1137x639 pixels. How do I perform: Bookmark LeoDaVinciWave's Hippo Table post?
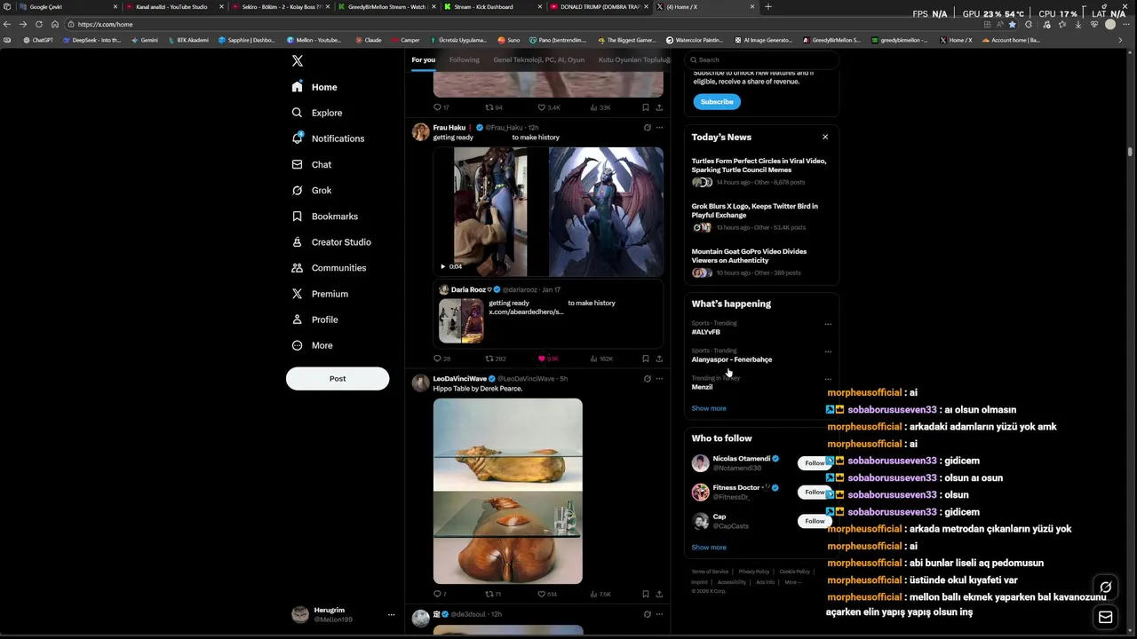646,594
